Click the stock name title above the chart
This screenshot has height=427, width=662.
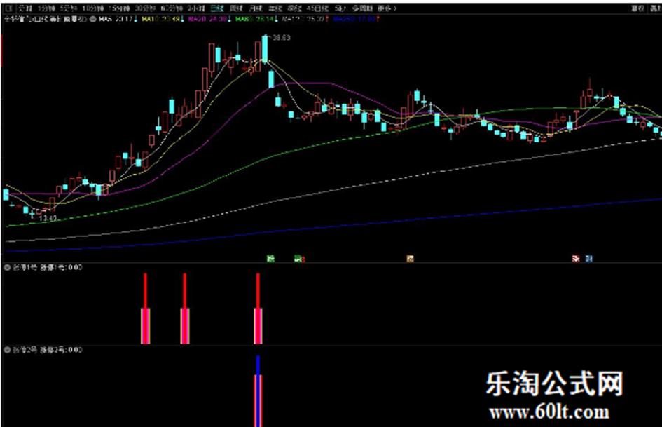pyautogui.click(x=46, y=19)
